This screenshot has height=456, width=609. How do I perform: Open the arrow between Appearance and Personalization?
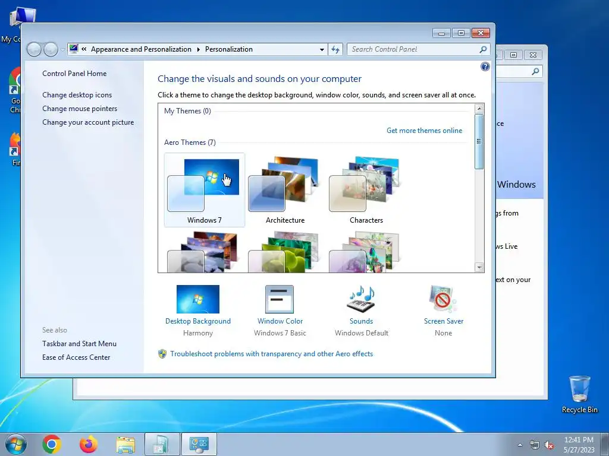(198, 49)
